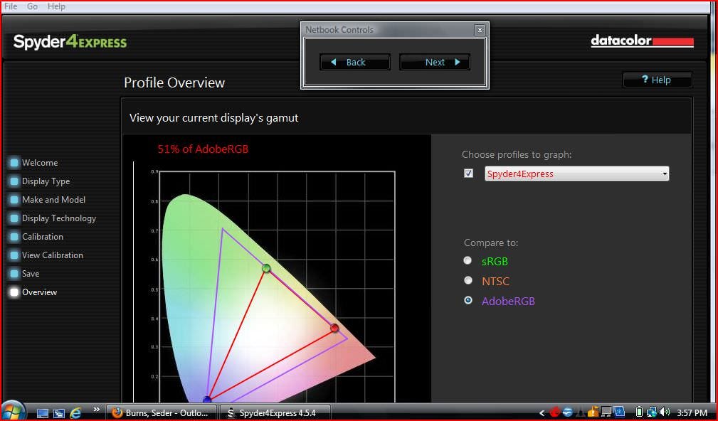Screen dimensions: 718x421
Task: Click the Back button in Netbook Controls
Action: coord(355,63)
